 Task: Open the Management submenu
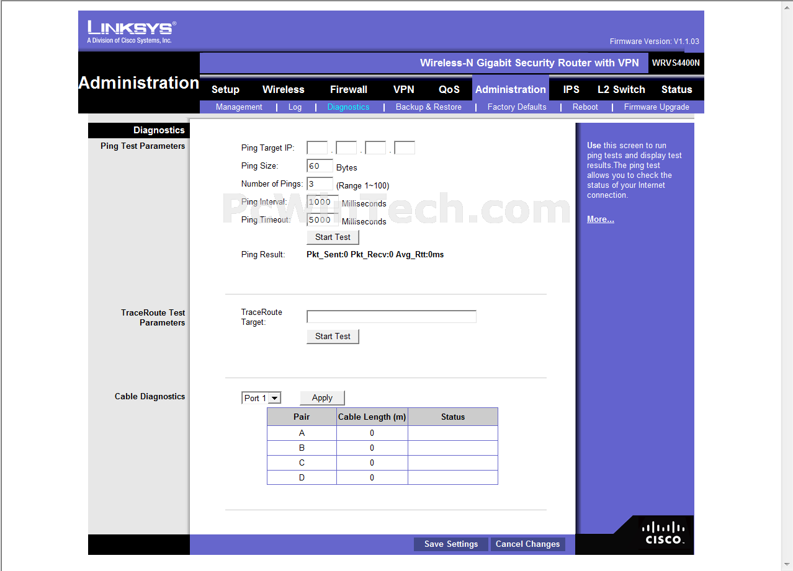[x=239, y=107]
